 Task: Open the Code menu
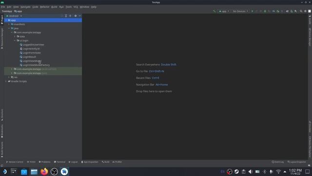pyautogui.click(x=35, y=7)
